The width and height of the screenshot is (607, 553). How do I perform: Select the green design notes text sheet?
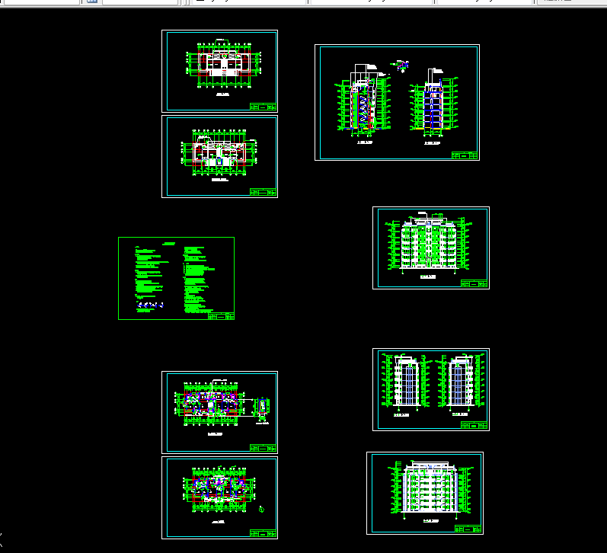point(176,279)
